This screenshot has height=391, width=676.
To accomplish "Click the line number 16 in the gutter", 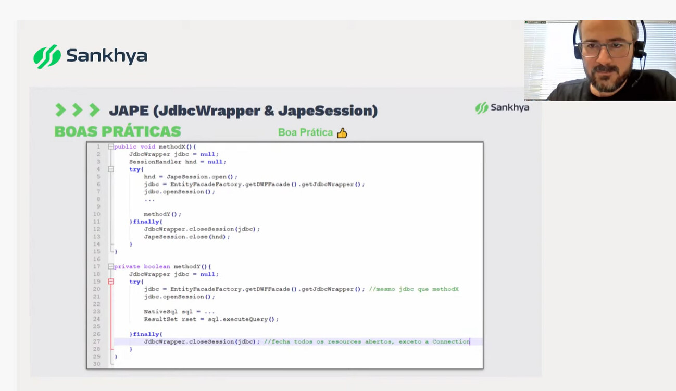I will tap(96, 259).
